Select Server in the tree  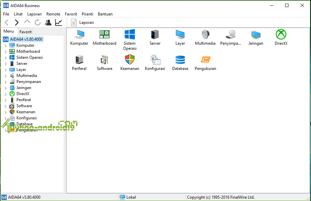pyautogui.click(x=22, y=64)
